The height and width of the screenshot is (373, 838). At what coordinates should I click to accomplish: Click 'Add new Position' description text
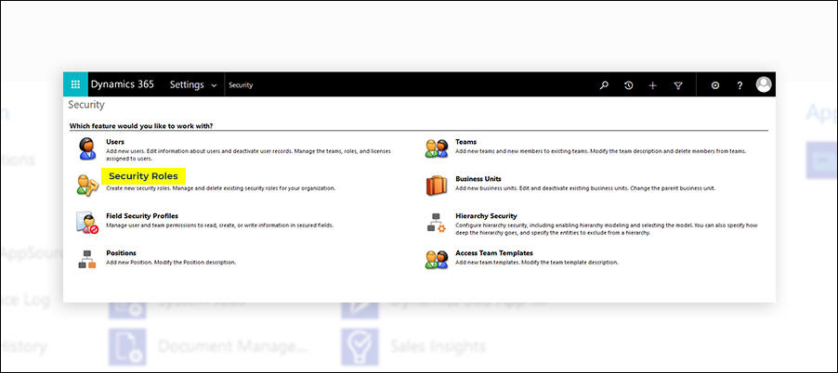click(171, 263)
